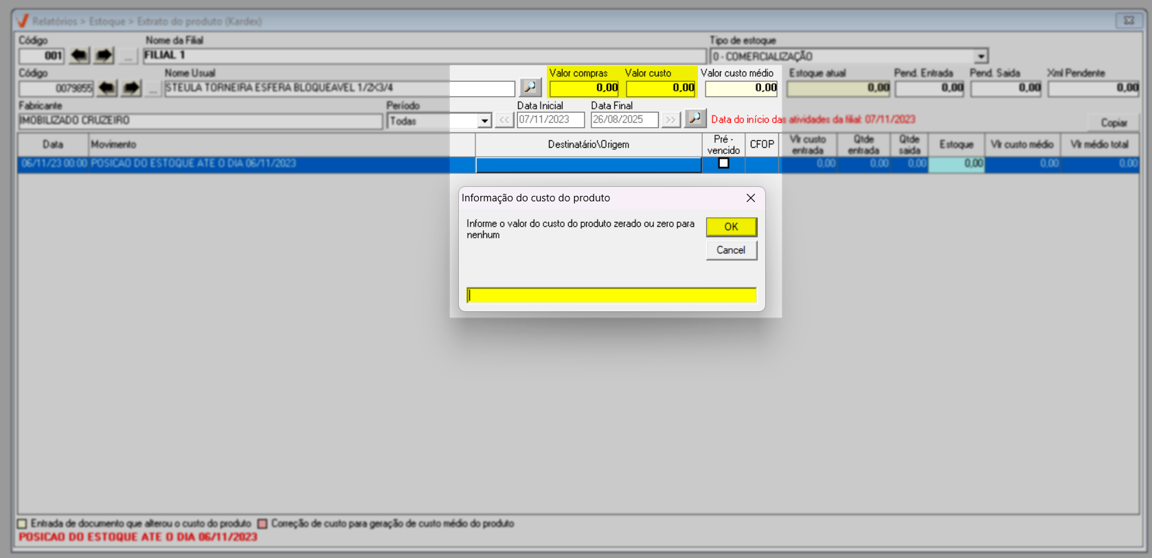Click the Qtde entrada column header

863,144
